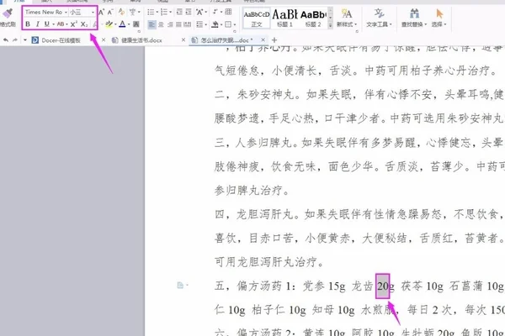Open the underline style dropdown arrow
505x336 pixels.
53,24
